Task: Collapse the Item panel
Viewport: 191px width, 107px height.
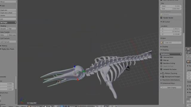Action: coord(161,38)
